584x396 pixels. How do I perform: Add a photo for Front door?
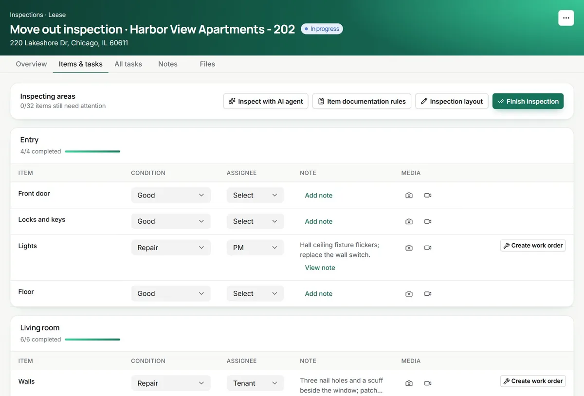pyautogui.click(x=409, y=195)
